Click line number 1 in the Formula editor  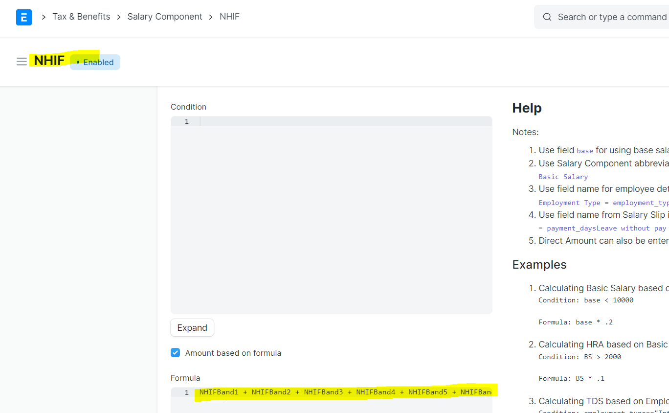tap(186, 391)
